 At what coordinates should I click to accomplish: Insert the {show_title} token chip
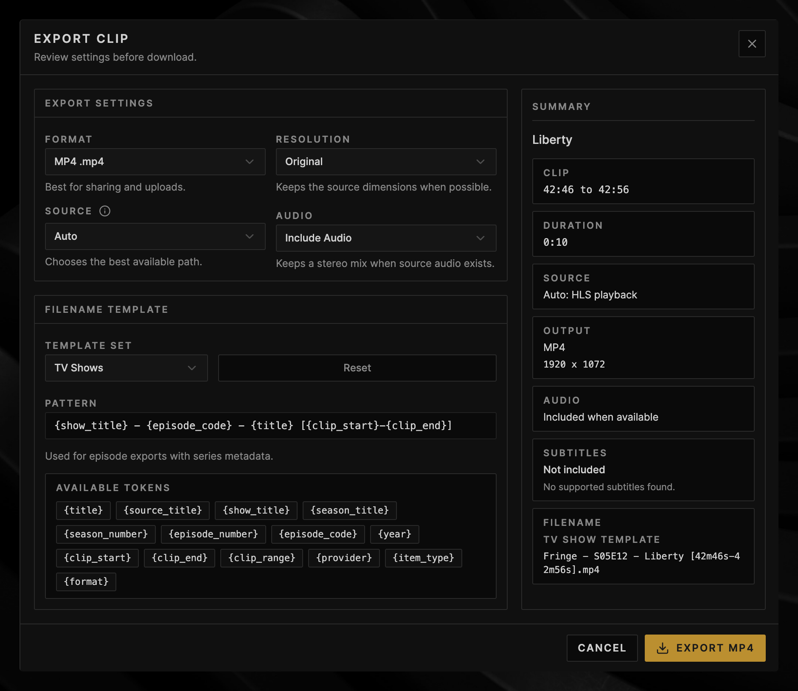(256, 510)
